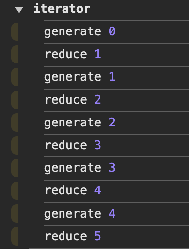Screen dimensions: 189x249
Task: Click the purple 5 value after reduce
Action: (98, 236)
